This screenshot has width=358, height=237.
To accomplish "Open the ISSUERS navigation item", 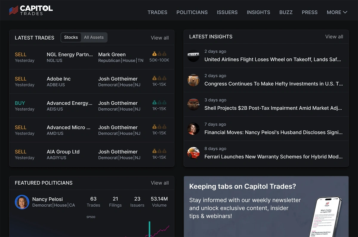I will pos(227,12).
